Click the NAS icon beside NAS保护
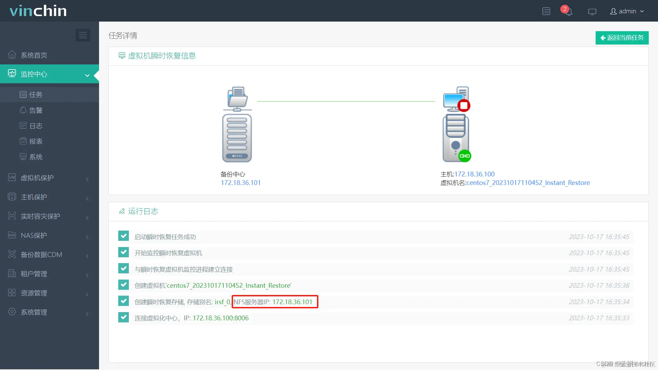The width and height of the screenshot is (658, 370). click(x=12, y=235)
